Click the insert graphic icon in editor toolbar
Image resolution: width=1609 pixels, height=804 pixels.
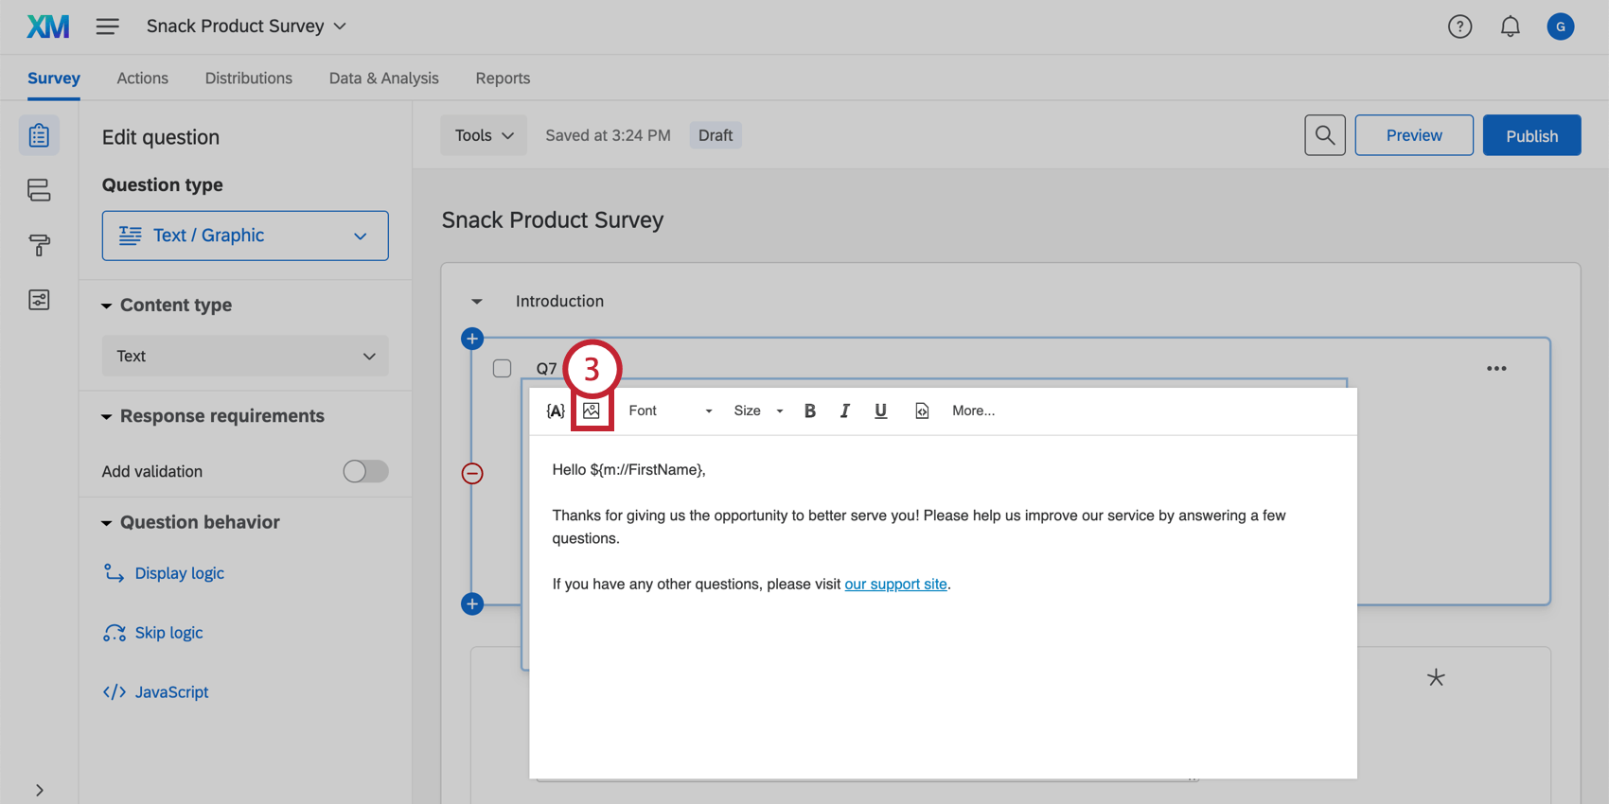click(x=592, y=411)
